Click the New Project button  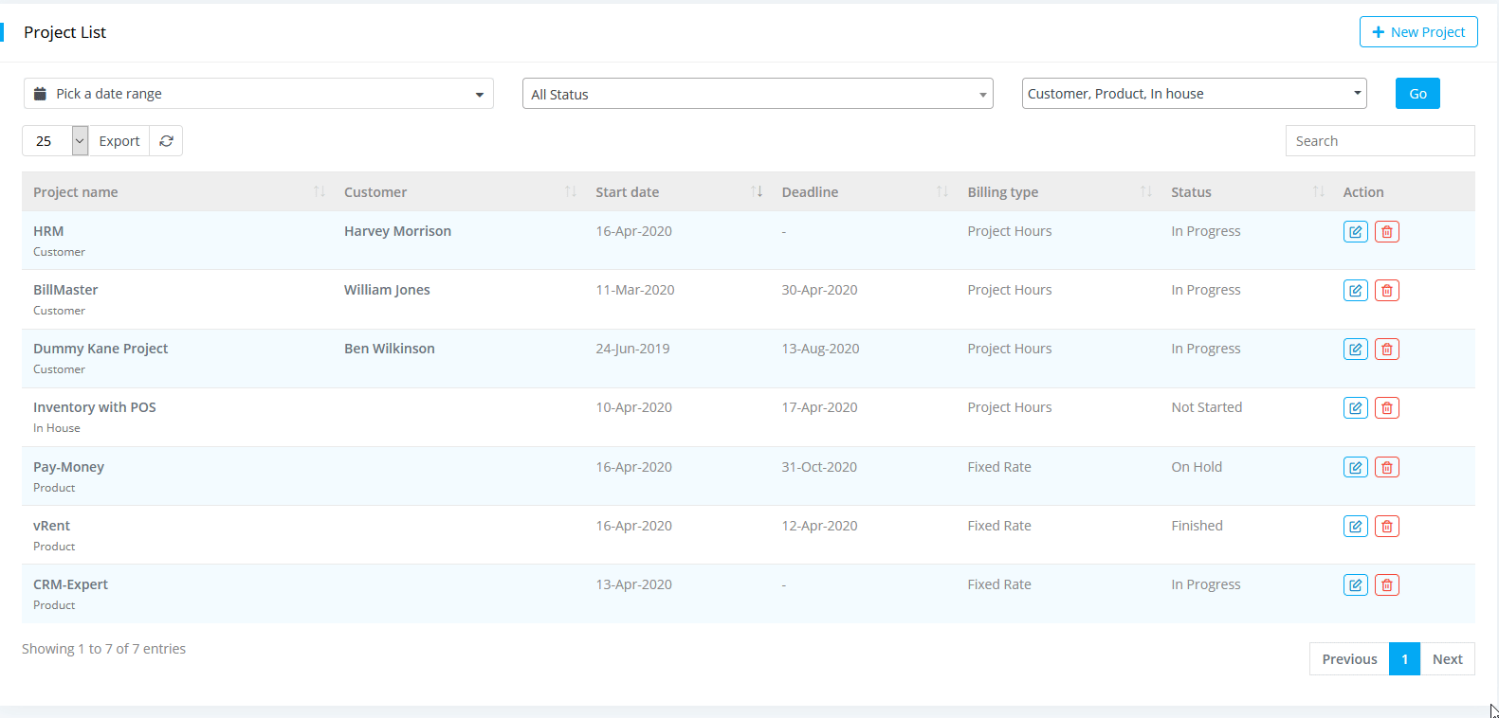click(x=1417, y=32)
